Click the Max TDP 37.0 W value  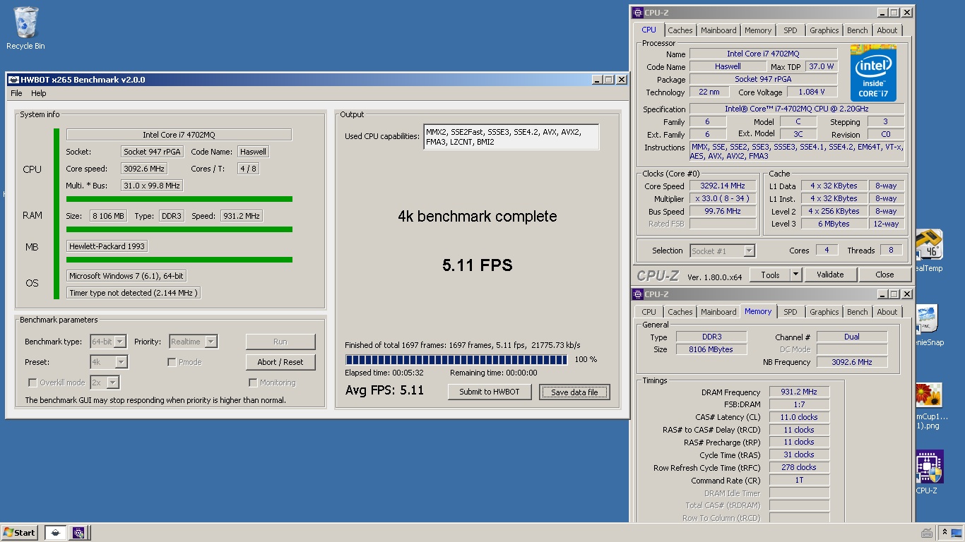point(822,66)
